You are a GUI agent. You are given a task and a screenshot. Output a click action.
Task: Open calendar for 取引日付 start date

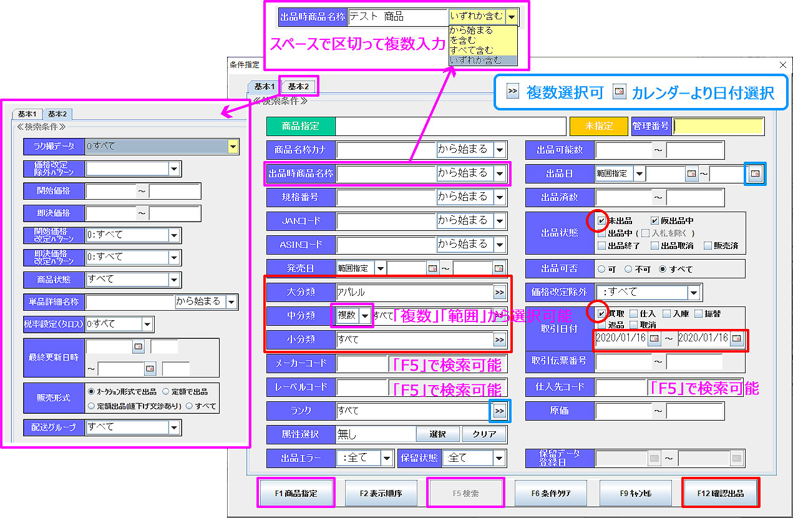(654, 339)
